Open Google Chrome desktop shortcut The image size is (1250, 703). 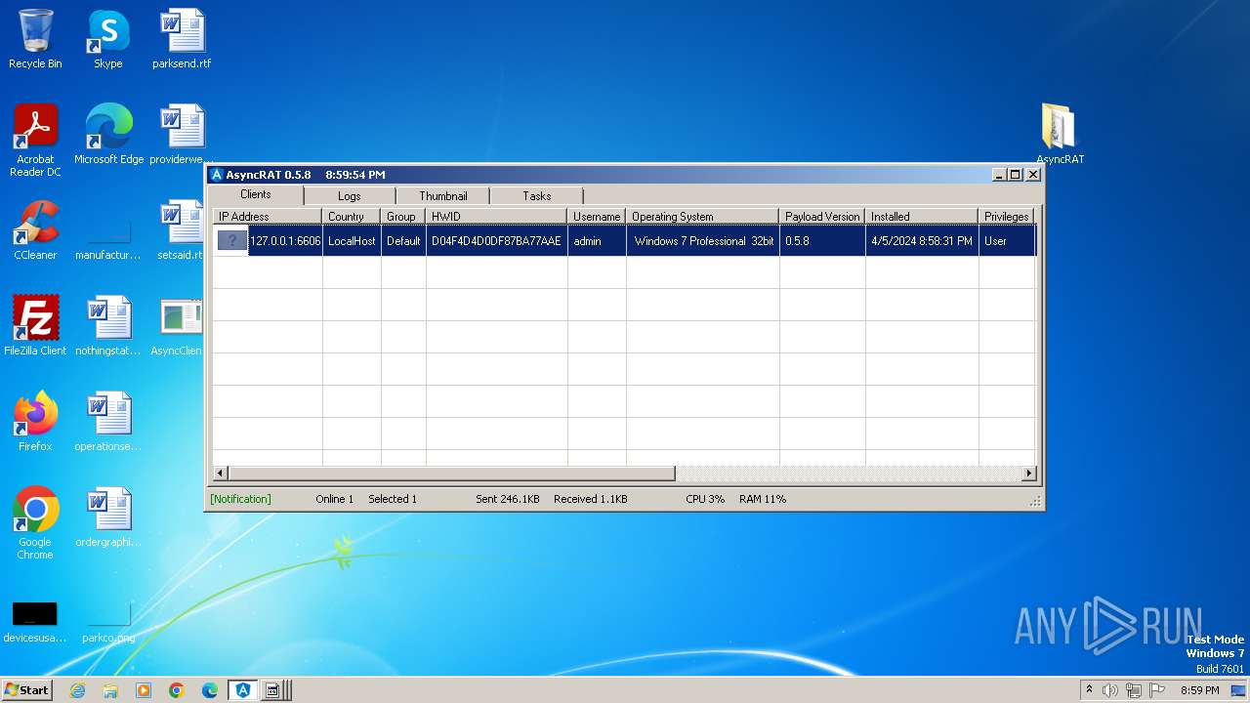pyautogui.click(x=35, y=523)
